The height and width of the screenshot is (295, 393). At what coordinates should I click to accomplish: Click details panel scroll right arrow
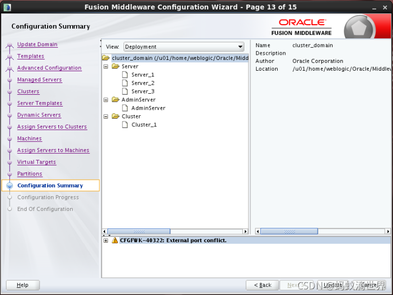[x=388, y=231]
